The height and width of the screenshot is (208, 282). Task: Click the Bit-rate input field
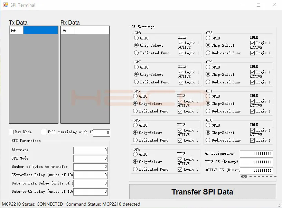pyautogui.click(x=91, y=150)
